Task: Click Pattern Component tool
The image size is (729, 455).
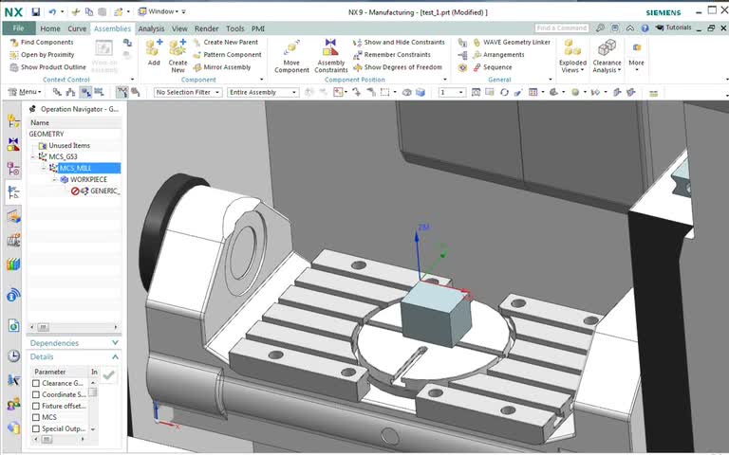Action: point(227,55)
